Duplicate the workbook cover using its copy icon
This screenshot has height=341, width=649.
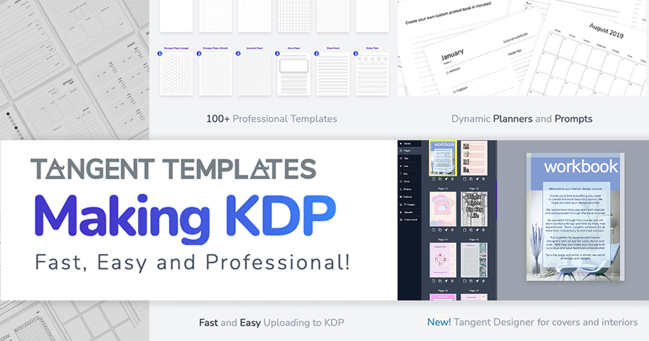[x=440, y=178]
